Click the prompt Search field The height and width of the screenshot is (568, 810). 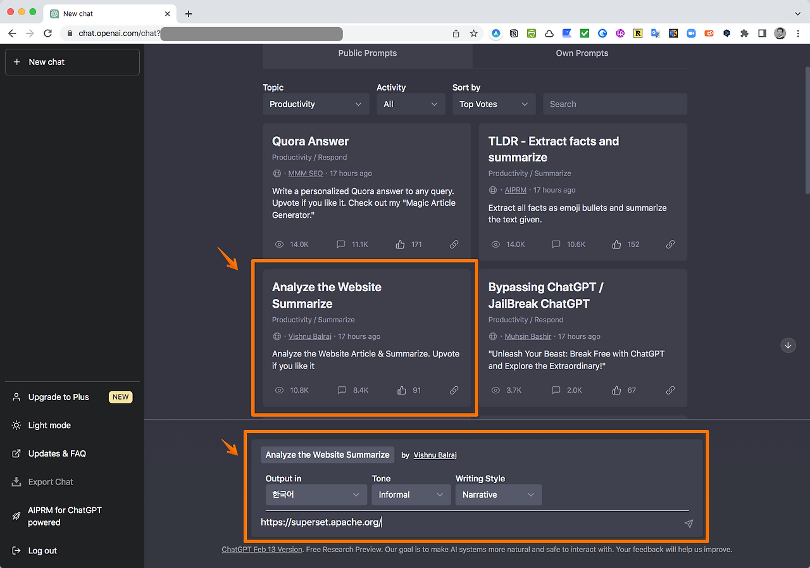pos(615,104)
